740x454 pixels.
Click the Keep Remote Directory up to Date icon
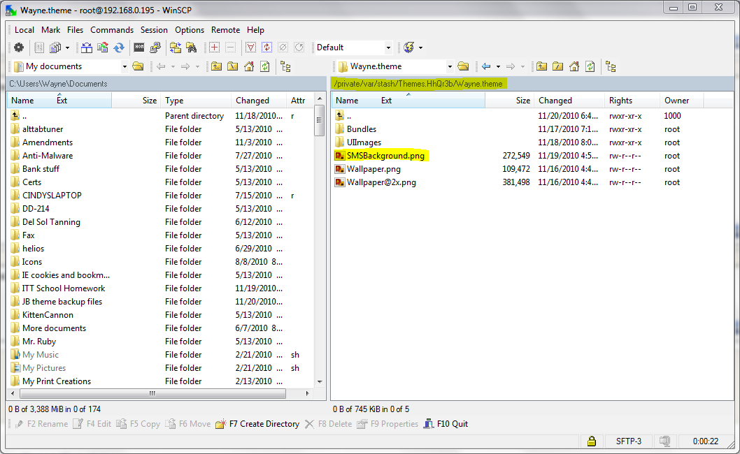click(102, 47)
